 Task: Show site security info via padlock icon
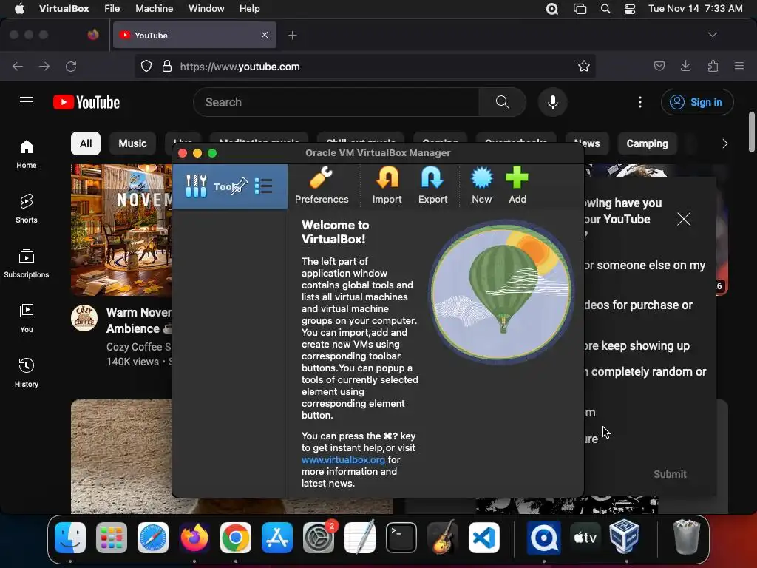click(167, 66)
